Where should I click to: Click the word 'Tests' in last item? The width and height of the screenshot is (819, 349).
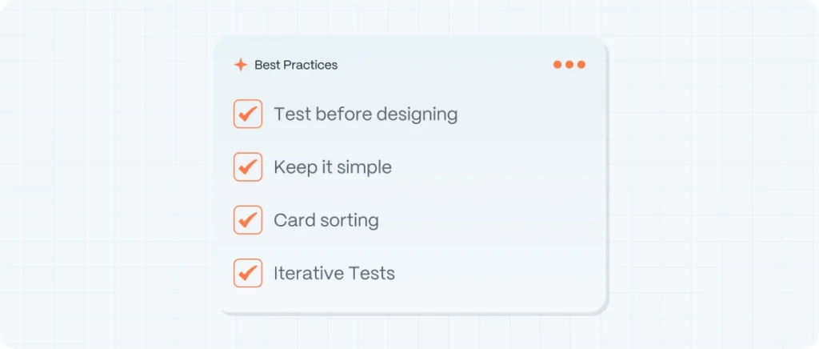(x=372, y=273)
